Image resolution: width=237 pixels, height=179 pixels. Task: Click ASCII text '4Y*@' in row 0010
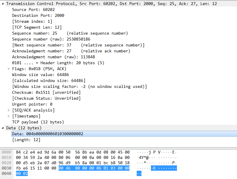(x=144, y=157)
